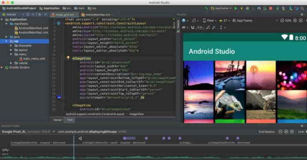Click the orientation rotate icon in Preview

(x=194, y=21)
